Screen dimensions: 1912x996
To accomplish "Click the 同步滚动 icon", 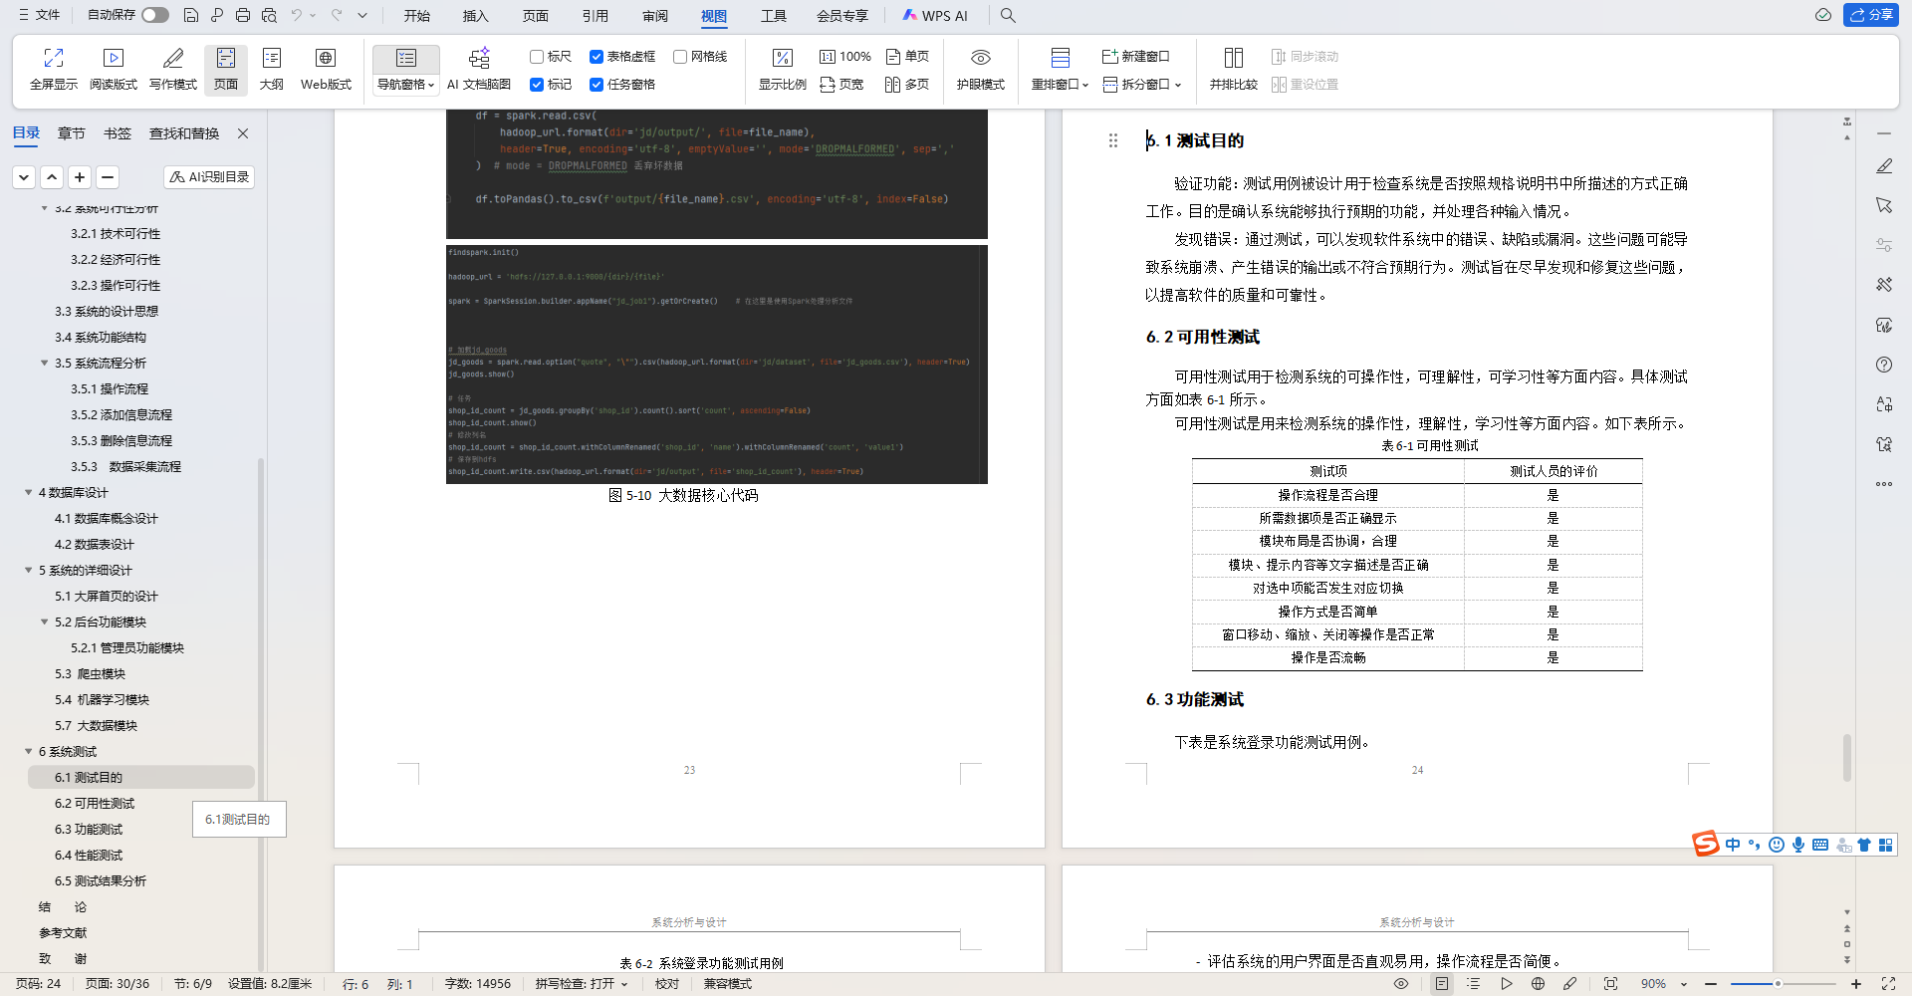I will (x=1305, y=57).
